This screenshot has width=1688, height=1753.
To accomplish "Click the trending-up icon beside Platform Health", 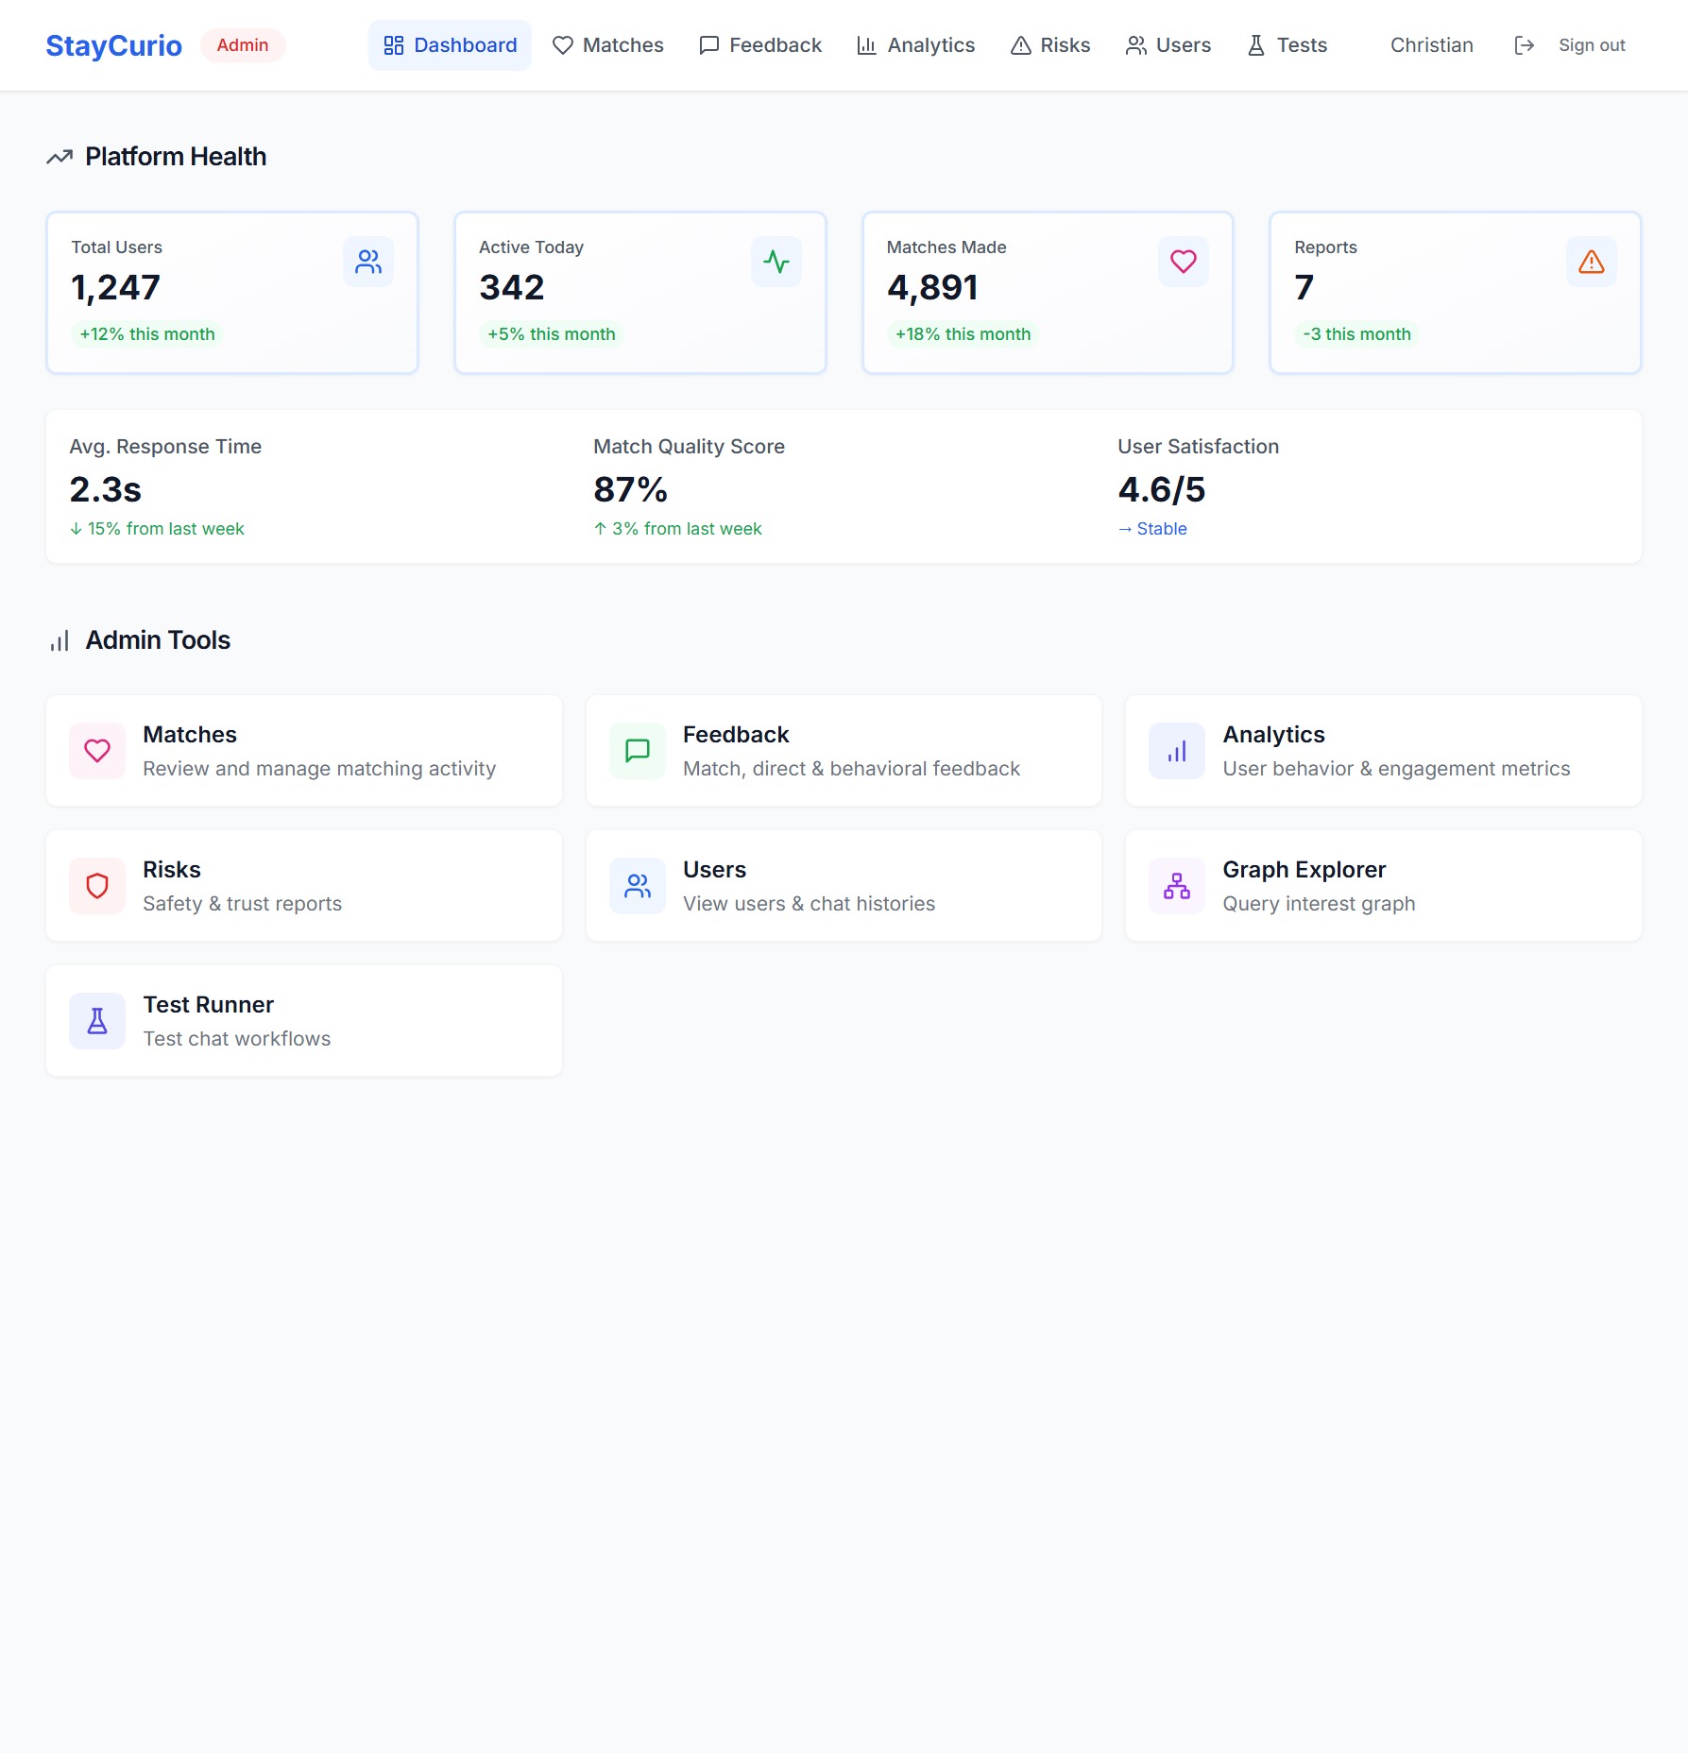I will pyautogui.click(x=60, y=157).
